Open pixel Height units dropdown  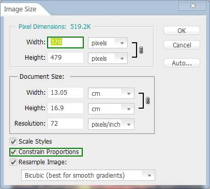[108, 58]
